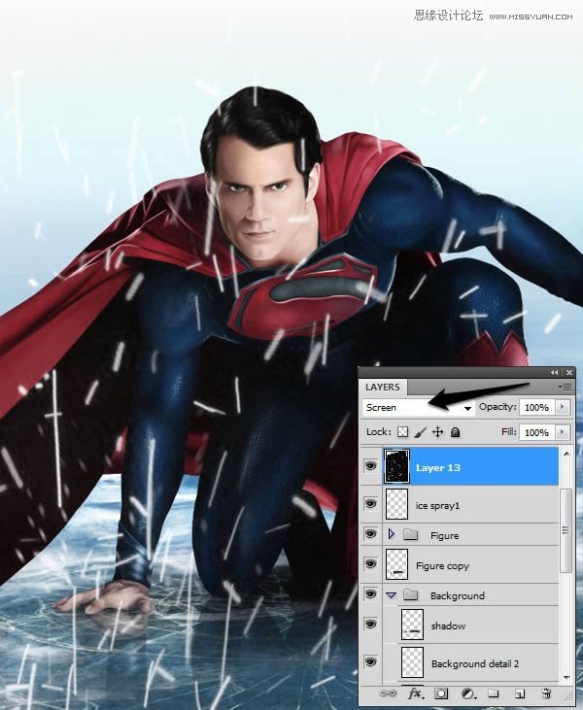Hide the Background detail 2 layer
This screenshot has height=710, width=583.
[x=370, y=662]
